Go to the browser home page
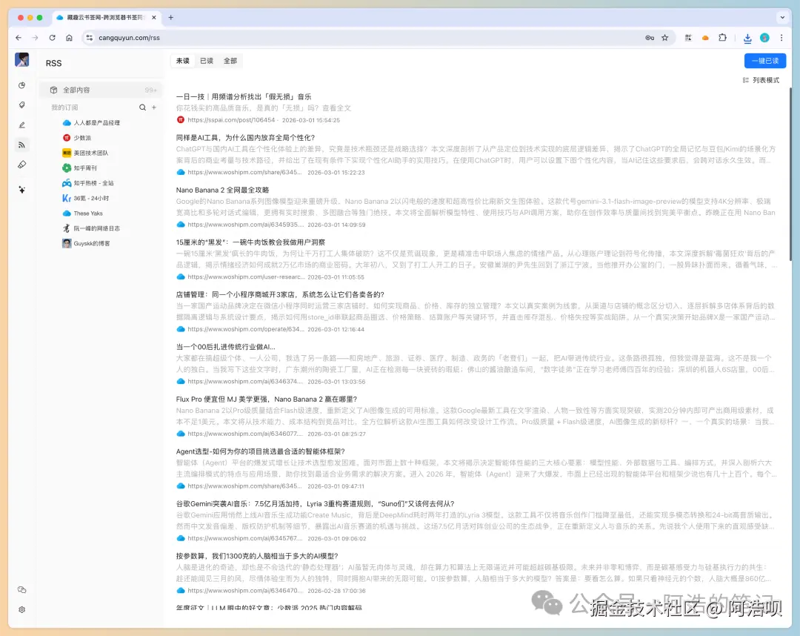 pyautogui.click(x=70, y=38)
